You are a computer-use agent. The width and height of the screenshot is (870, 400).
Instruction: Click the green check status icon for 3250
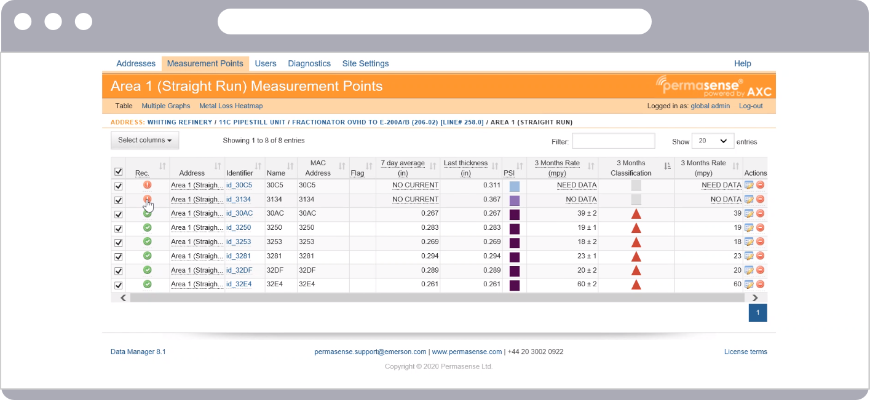tap(148, 227)
